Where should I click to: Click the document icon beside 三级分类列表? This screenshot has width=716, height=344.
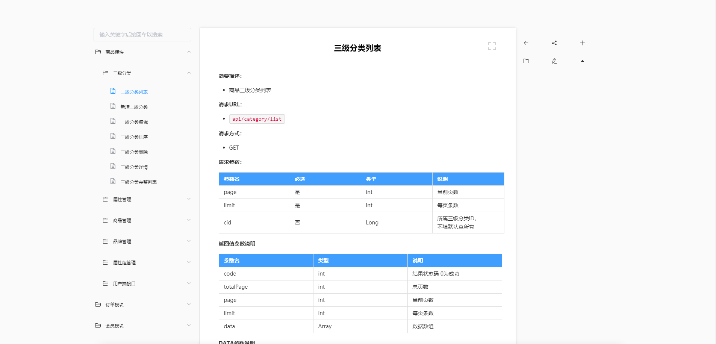[x=113, y=91]
